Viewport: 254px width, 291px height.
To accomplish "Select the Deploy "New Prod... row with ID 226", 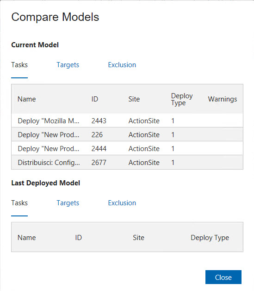I will [127, 134].
